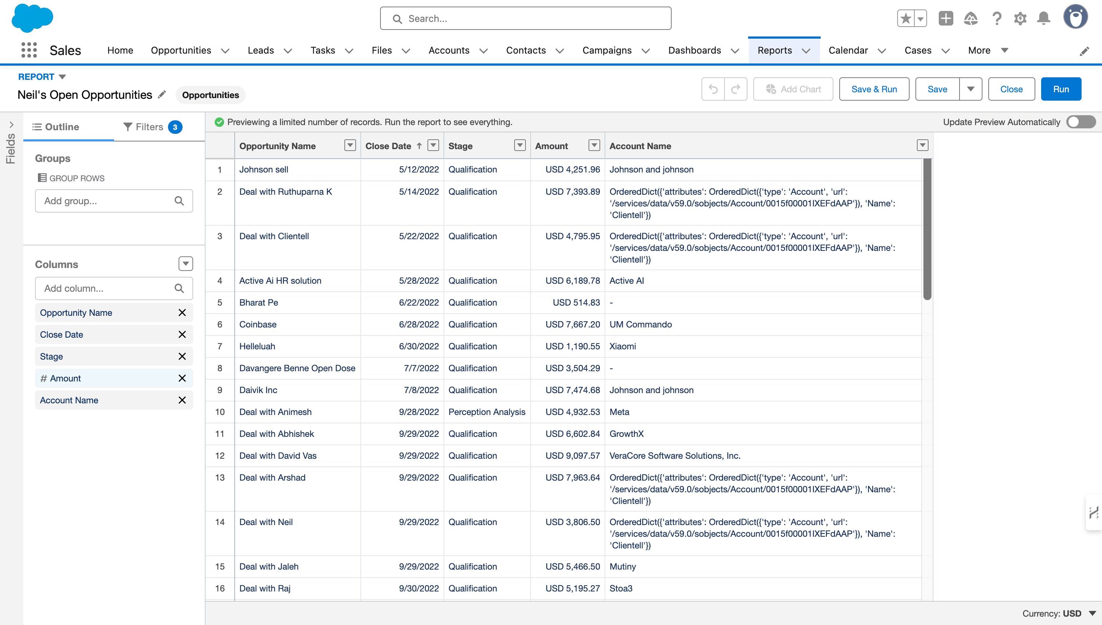Switch to the Outline tab

(56, 127)
